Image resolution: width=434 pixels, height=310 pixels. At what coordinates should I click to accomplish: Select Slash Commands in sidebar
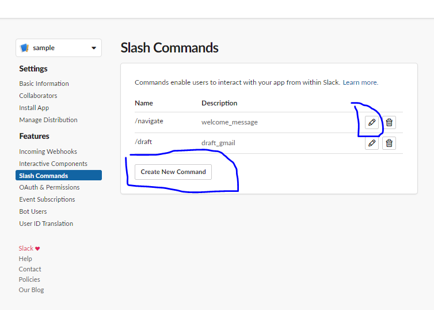click(x=59, y=175)
